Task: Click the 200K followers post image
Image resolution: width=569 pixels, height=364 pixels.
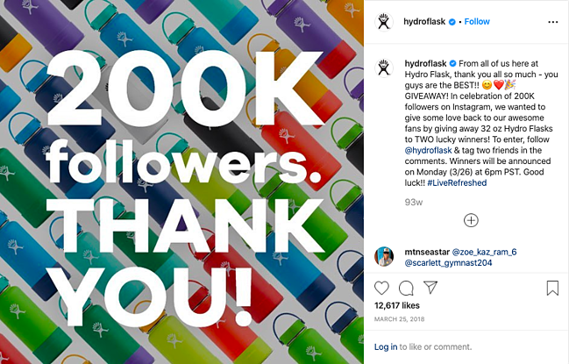Action: (181, 182)
